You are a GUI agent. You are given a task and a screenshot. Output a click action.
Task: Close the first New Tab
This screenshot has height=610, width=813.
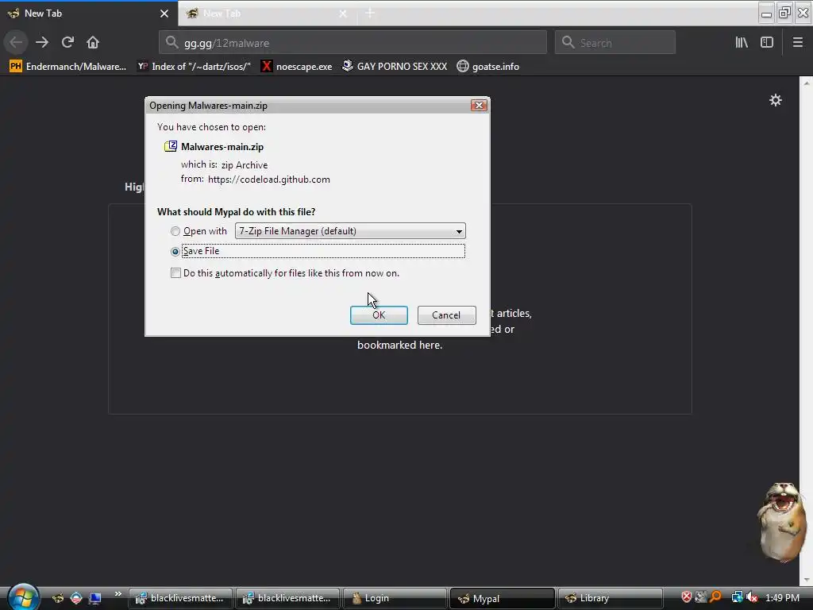tap(164, 14)
